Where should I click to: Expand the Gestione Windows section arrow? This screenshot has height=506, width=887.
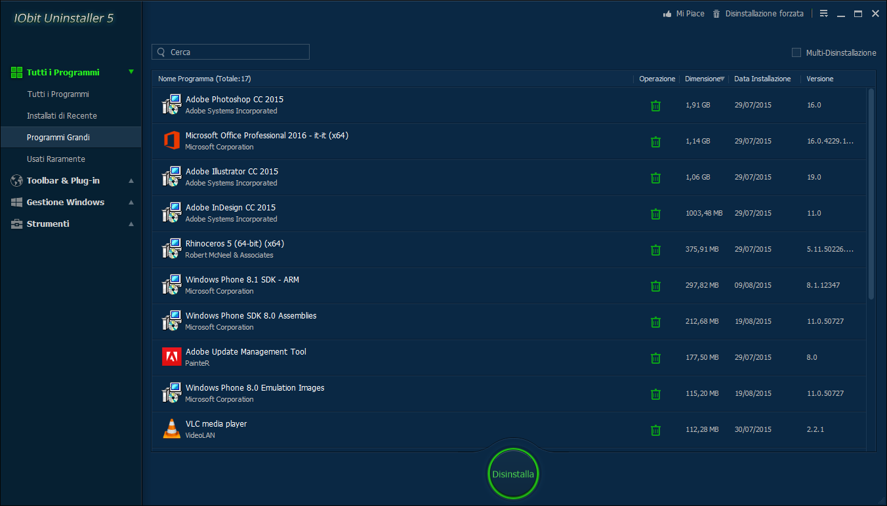pyautogui.click(x=131, y=203)
